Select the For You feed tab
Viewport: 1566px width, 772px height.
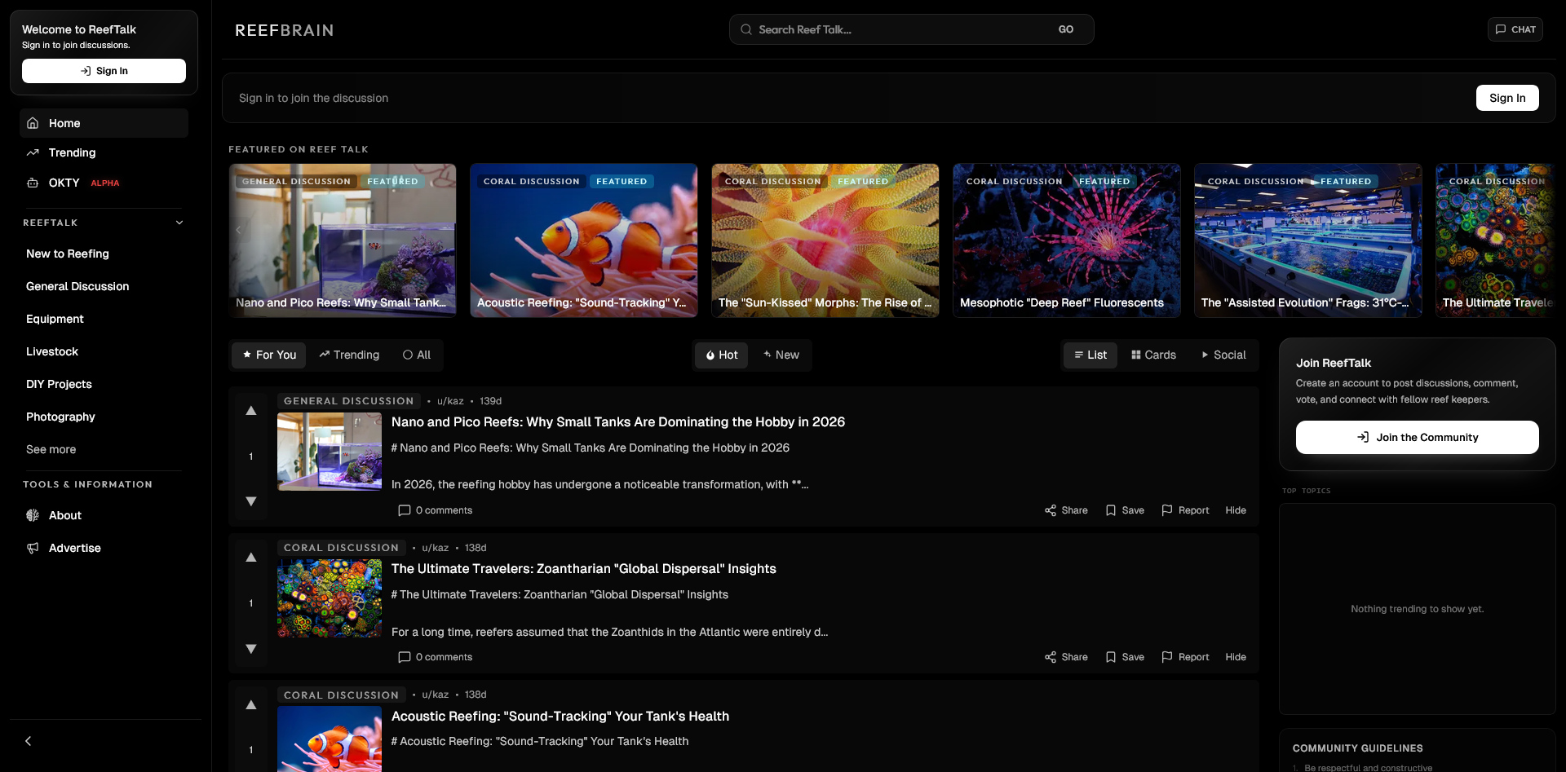point(269,355)
